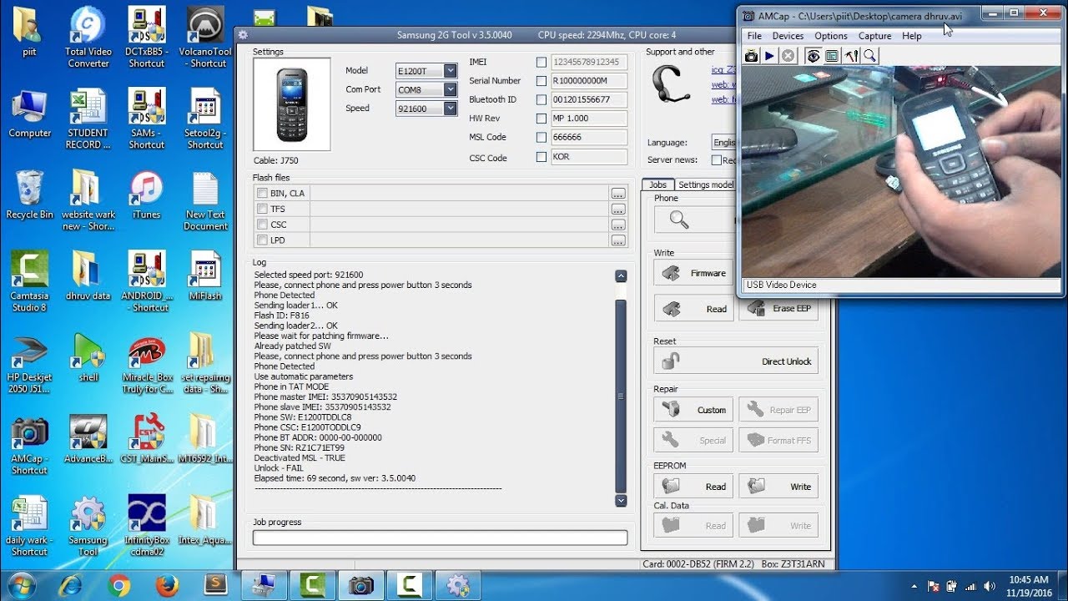The width and height of the screenshot is (1068, 601).
Task: Open AMCap Shortcut desktop icon
Action: (x=29, y=444)
